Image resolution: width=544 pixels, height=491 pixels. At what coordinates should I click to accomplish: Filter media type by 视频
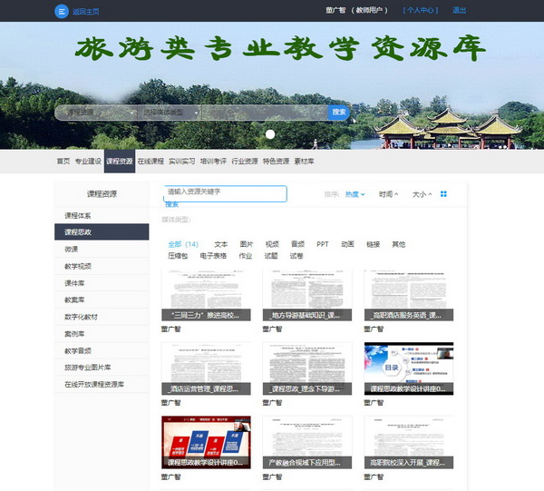click(272, 244)
